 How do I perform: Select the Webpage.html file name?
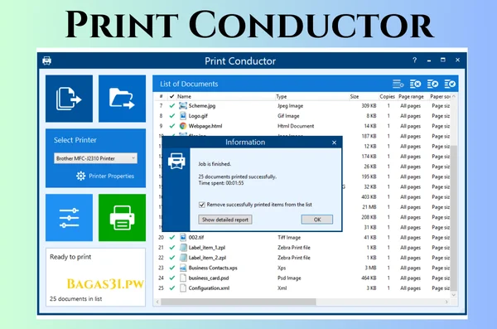205,126
